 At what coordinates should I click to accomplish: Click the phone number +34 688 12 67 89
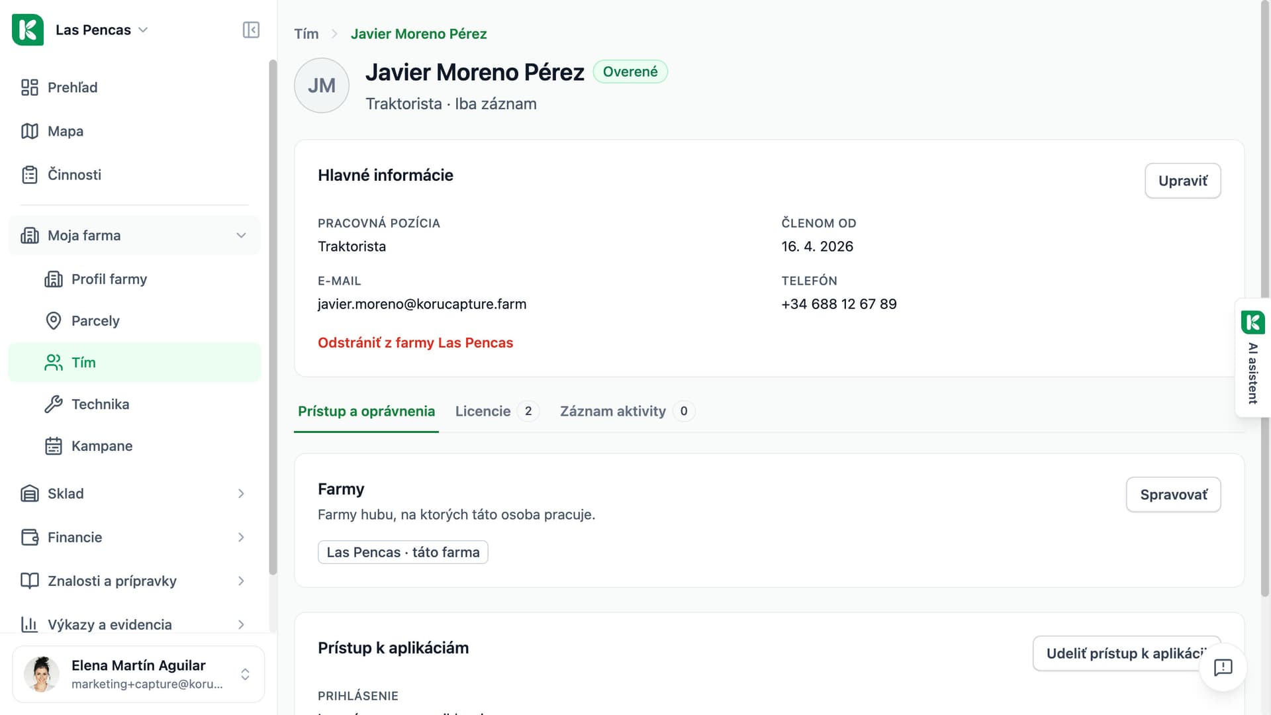839,304
